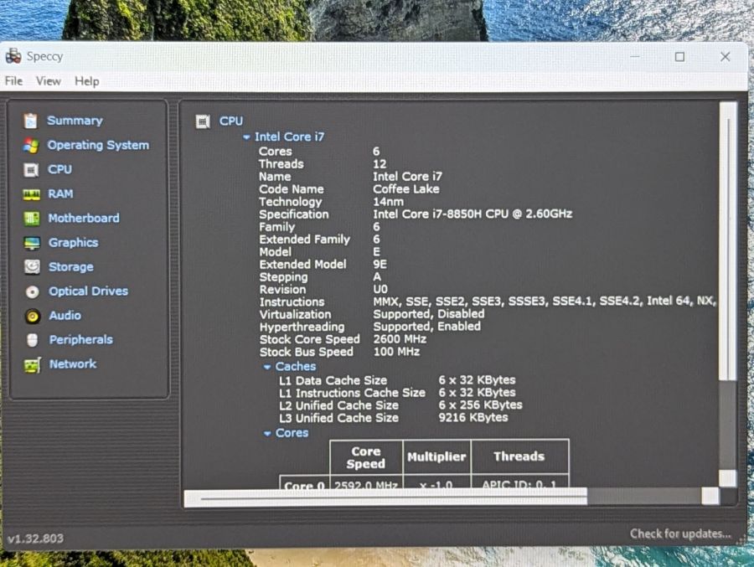The width and height of the screenshot is (754, 567).
Task: Click the 'Intel Core i7-8850H CPU @ 2.60GHz' value
Action: 473,214
